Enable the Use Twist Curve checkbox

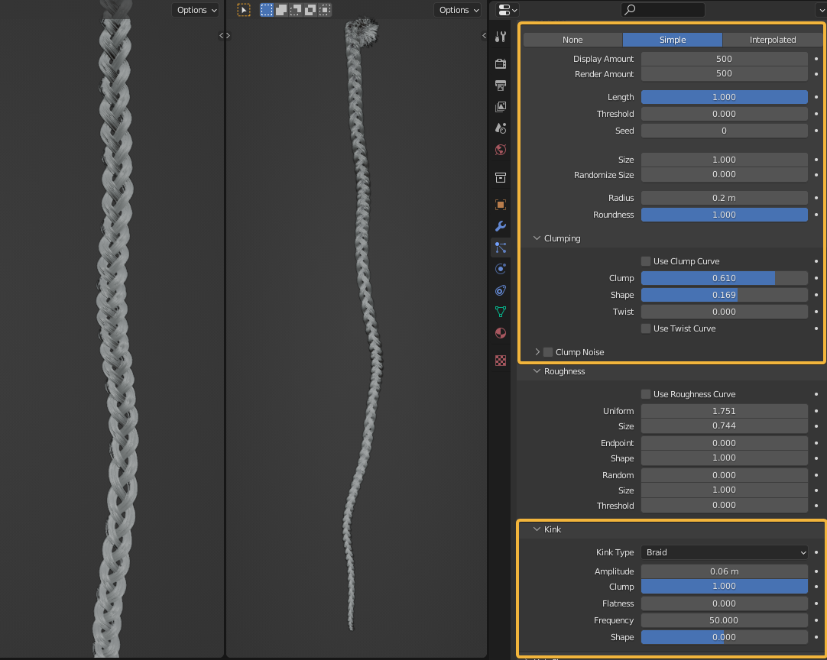click(x=645, y=328)
